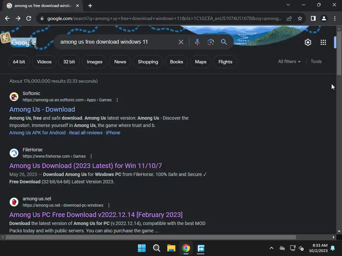Image resolution: width=342 pixels, height=256 pixels.
Task: Clear the search box text
Action: click(x=181, y=42)
